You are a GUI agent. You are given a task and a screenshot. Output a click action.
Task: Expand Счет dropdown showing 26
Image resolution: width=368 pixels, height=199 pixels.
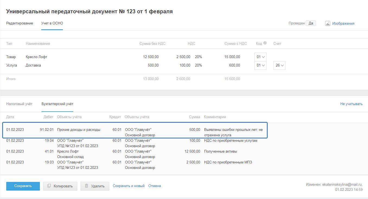279,65
